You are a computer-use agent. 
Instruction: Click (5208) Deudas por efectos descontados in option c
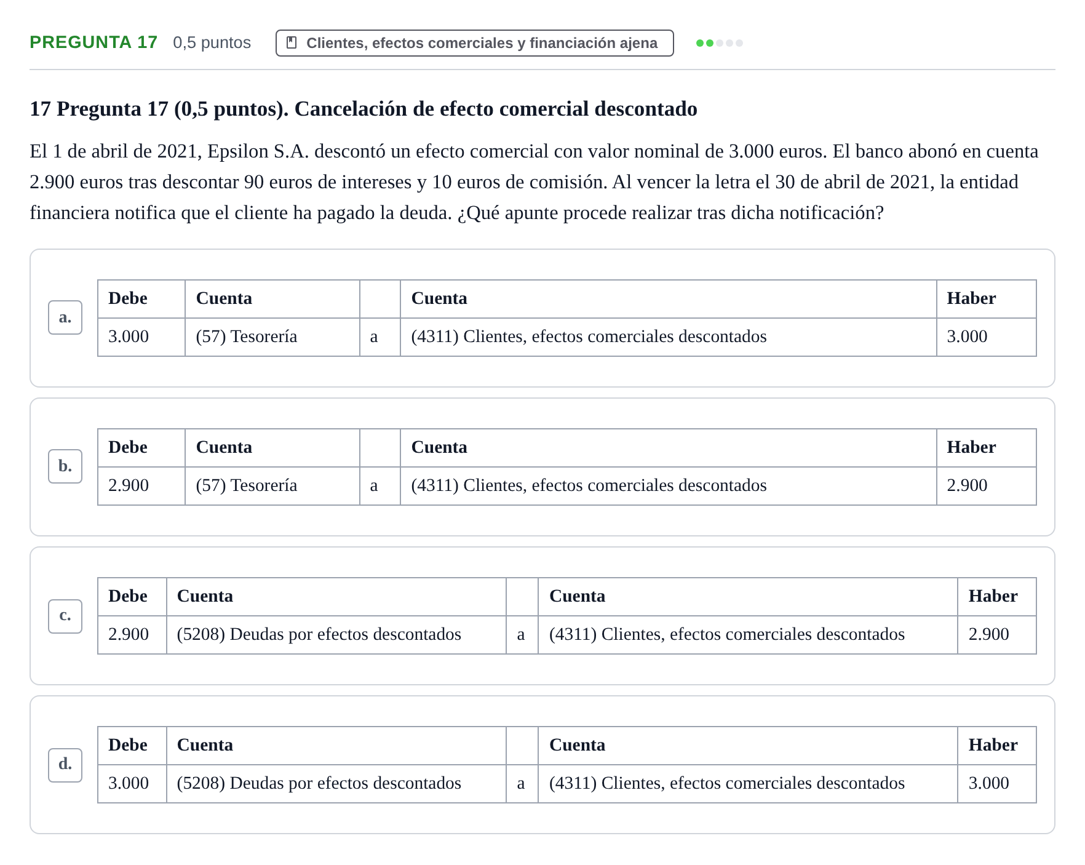click(336, 634)
